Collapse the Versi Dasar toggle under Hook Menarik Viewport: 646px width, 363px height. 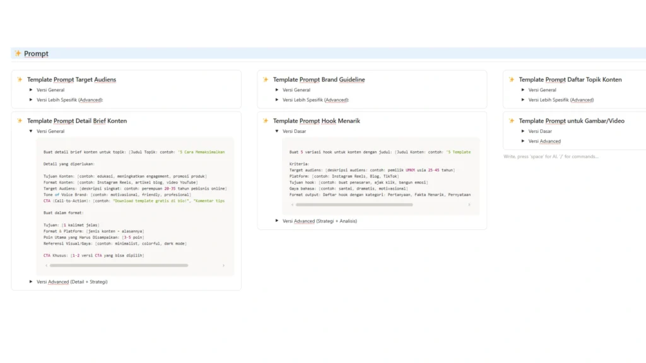coord(277,131)
